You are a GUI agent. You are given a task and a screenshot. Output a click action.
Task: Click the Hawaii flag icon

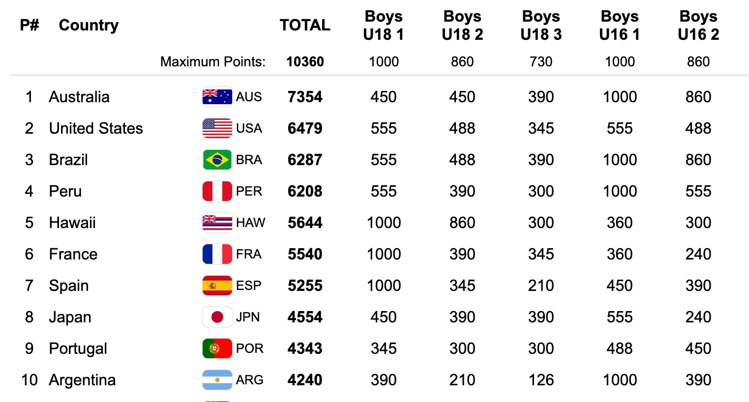(x=217, y=223)
